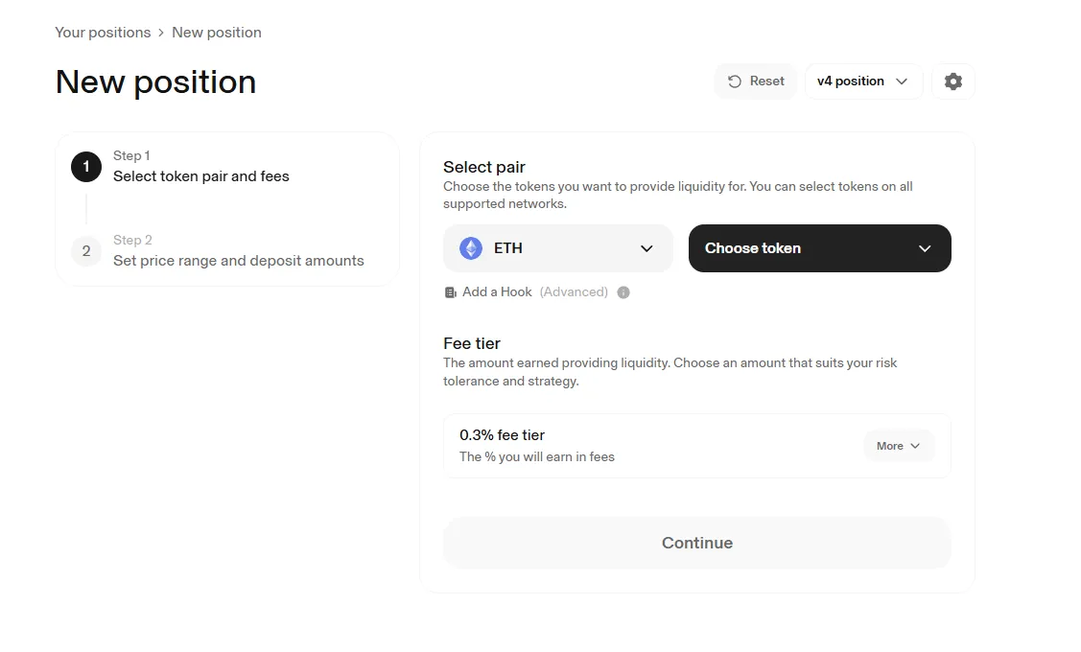Open the Choose token selector
The image size is (1081, 652).
[x=819, y=248]
